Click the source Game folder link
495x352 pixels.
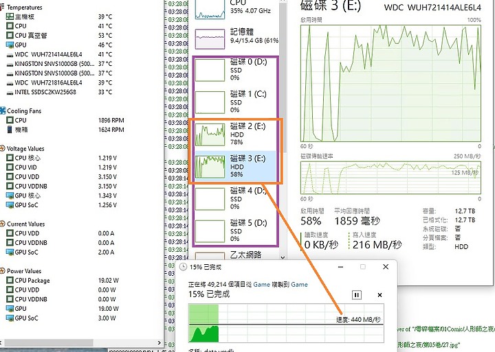click(x=261, y=284)
